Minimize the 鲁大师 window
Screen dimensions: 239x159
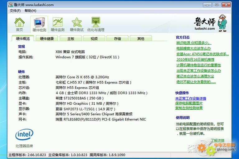pyautogui.click(x=207, y=5)
